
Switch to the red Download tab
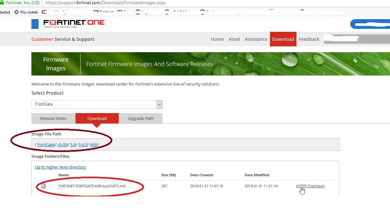(97, 118)
